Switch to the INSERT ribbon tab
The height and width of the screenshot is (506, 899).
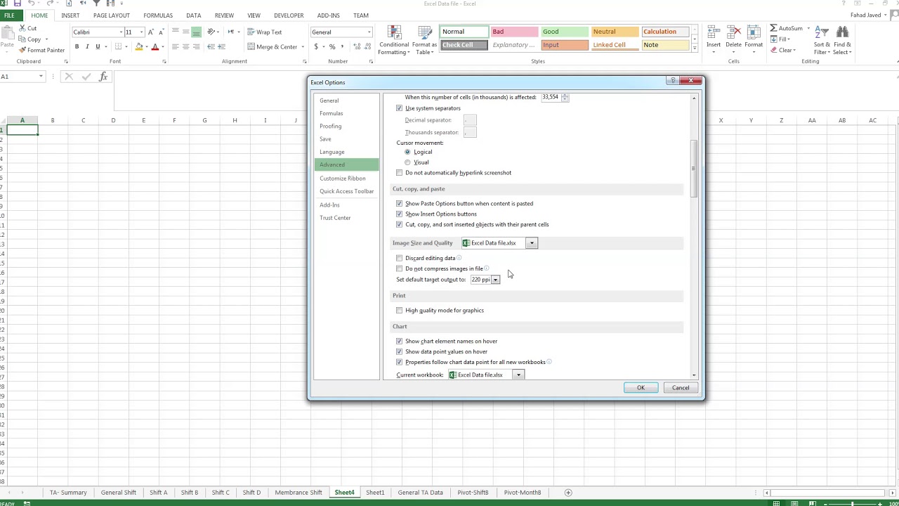[x=70, y=15]
